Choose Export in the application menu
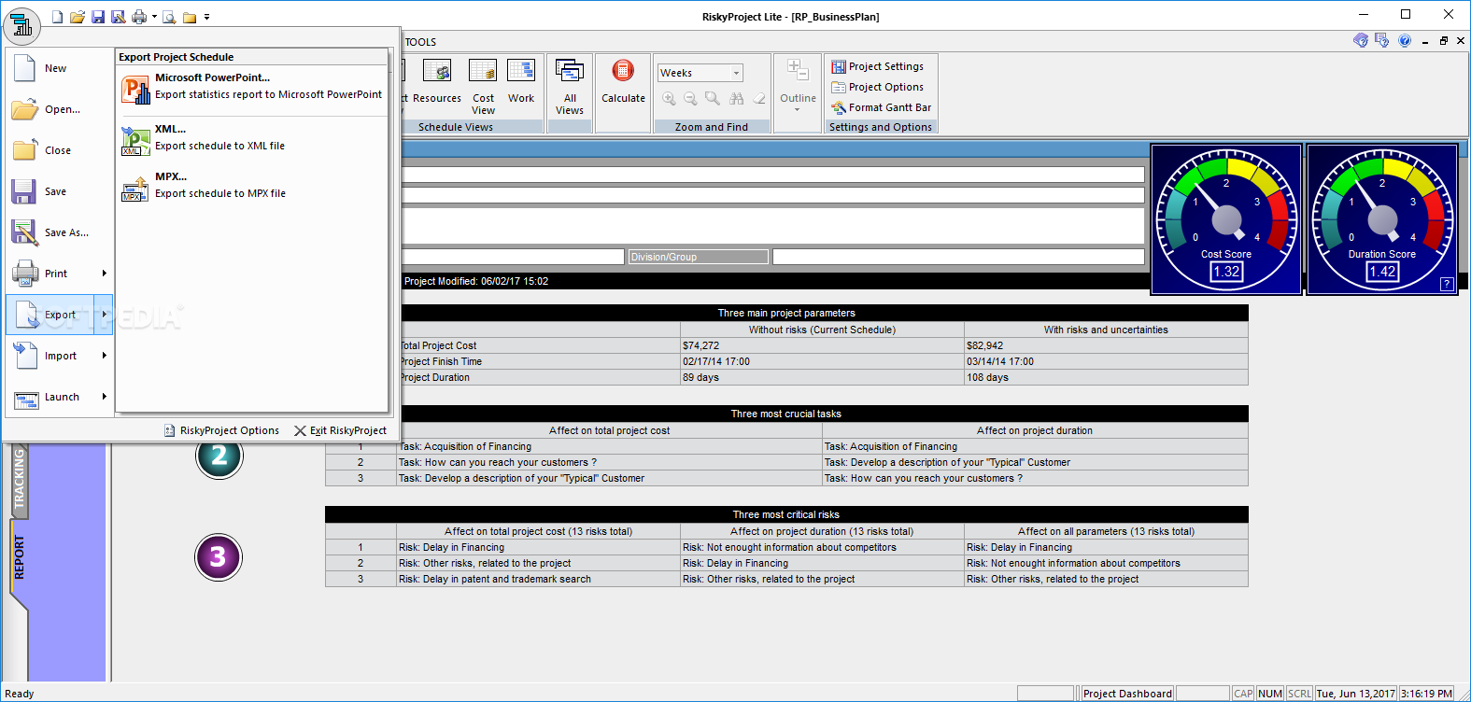Viewport: 1471px width, 702px height. (x=50, y=315)
